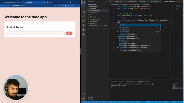Share the page from address bar

[56, 6]
